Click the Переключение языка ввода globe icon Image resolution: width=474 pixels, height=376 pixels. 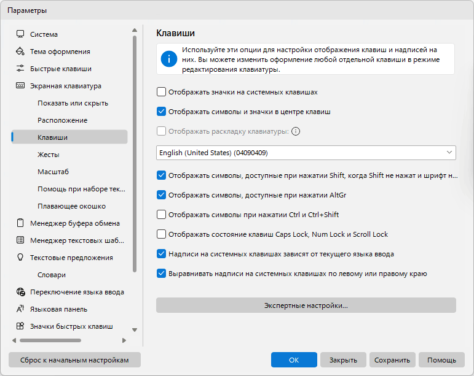pos(20,292)
